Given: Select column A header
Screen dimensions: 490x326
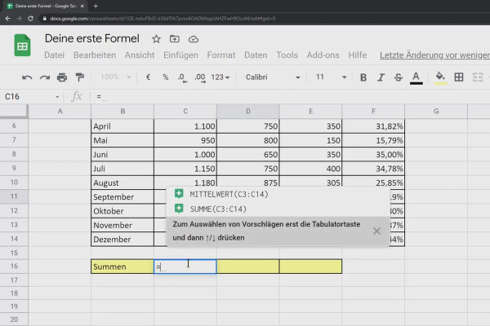Looking at the screenshot, I should 60,111.
